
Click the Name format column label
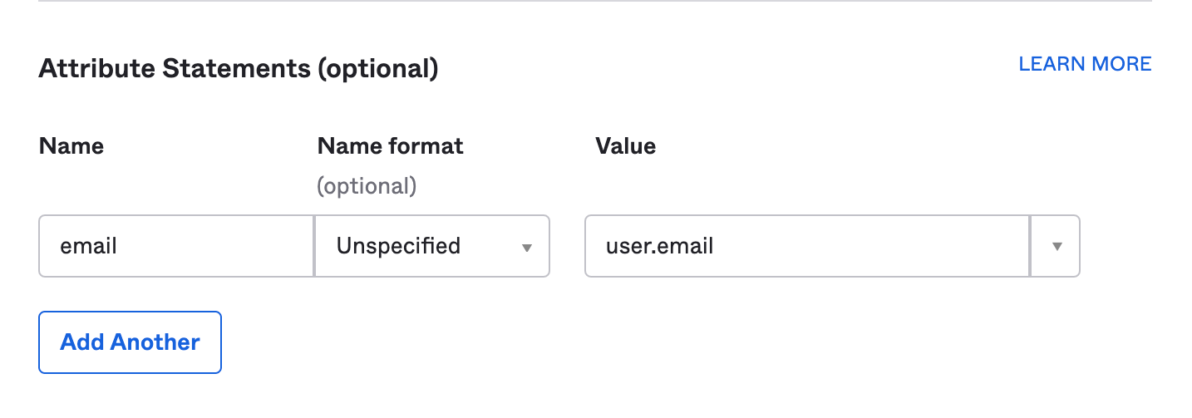[x=390, y=146]
